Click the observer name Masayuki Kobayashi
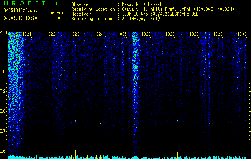The width and height of the screenshot is (251, 159). coord(143,4)
